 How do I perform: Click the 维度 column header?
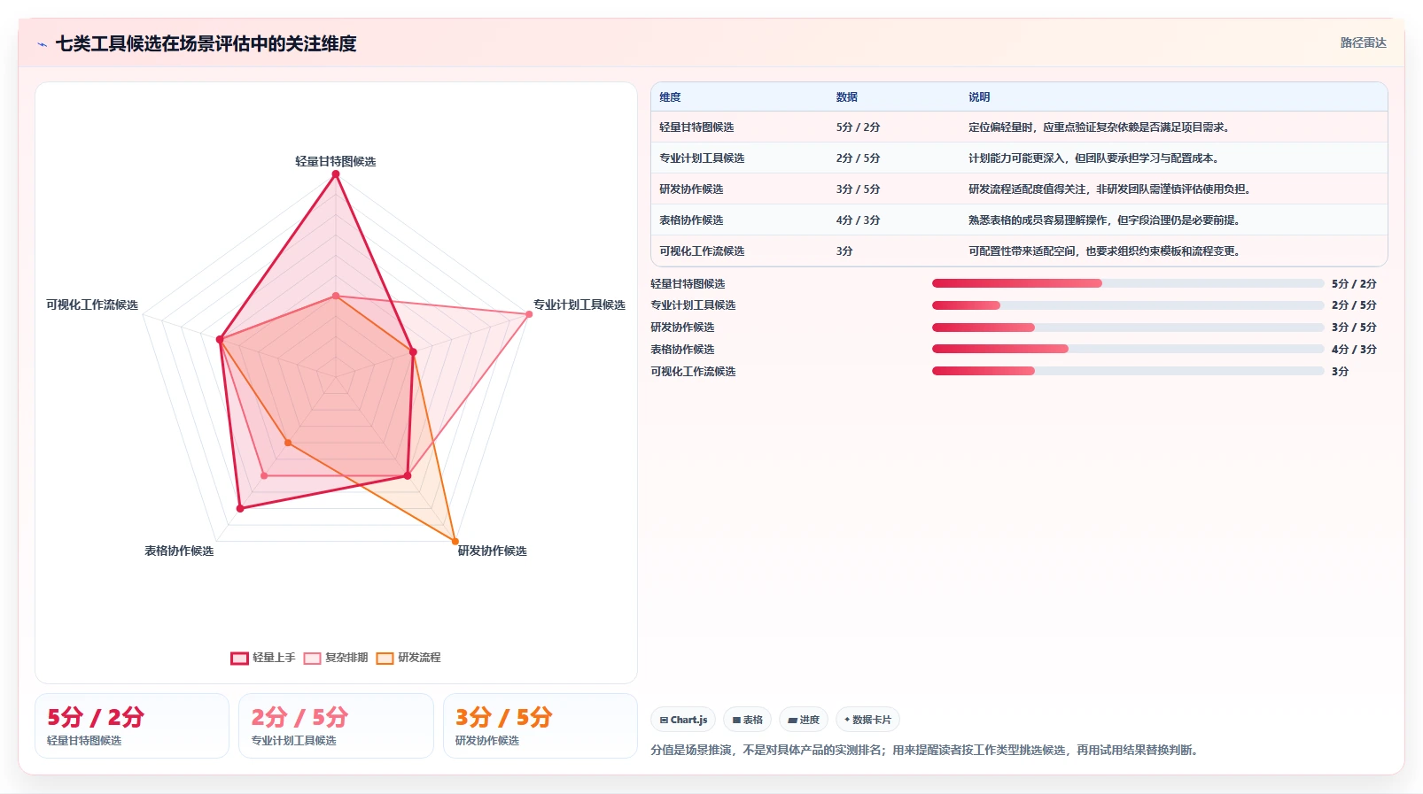[670, 97]
